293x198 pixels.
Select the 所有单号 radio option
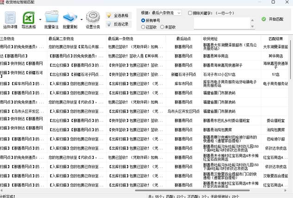pos(143,20)
